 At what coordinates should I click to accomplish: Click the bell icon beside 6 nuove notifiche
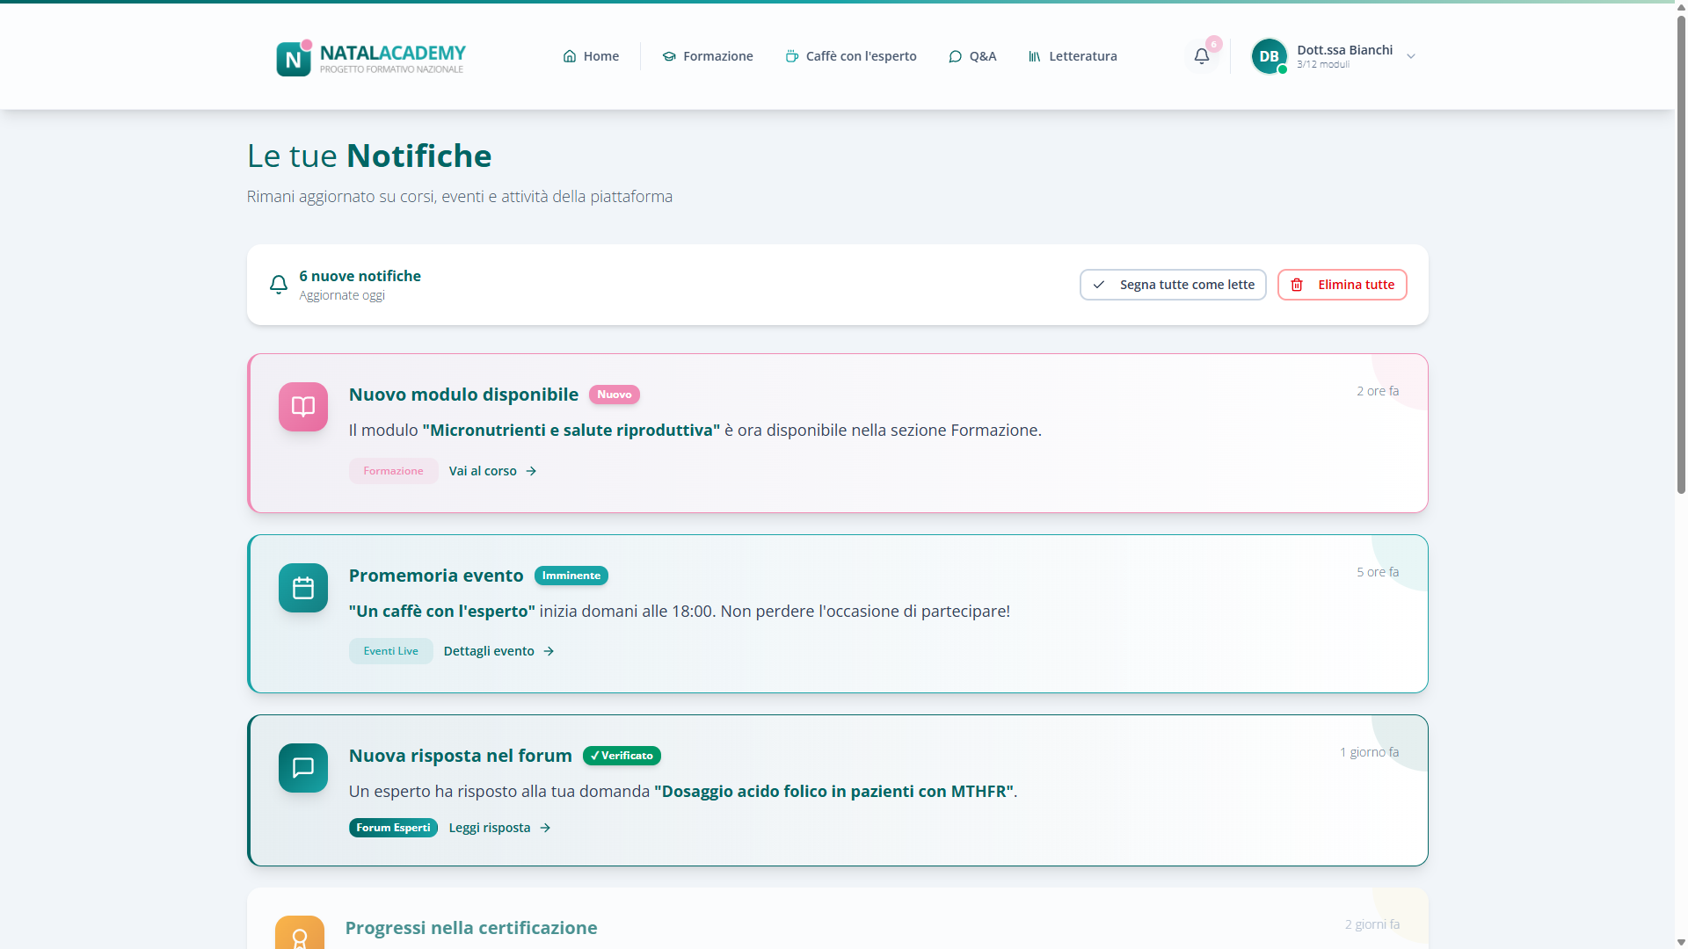[x=279, y=285]
